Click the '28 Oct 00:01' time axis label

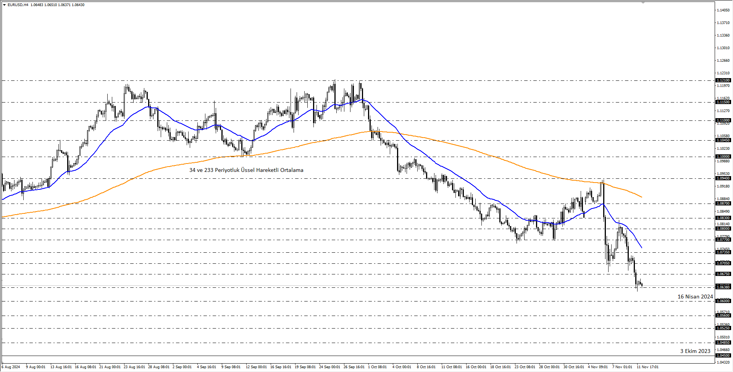[x=549, y=367]
